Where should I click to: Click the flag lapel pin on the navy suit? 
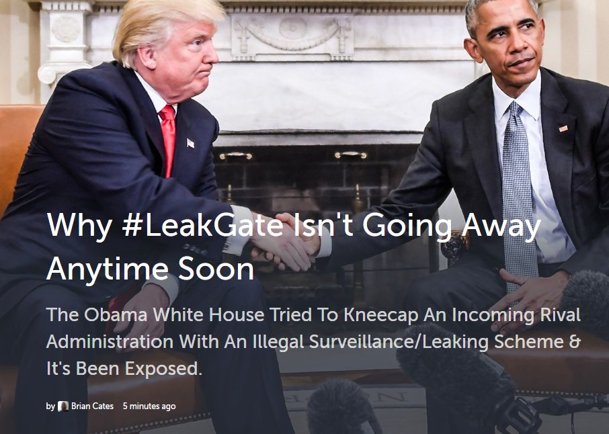pyautogui.click(x=190, y=143)
